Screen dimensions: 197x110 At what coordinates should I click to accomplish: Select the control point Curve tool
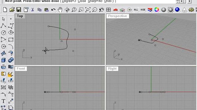coord(11,26)
